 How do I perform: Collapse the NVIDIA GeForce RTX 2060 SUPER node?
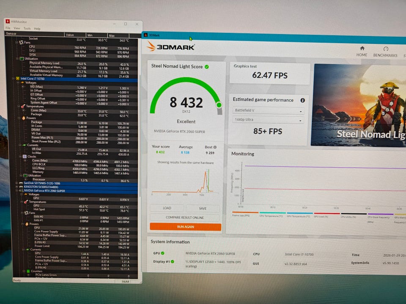tap(17, 191)
